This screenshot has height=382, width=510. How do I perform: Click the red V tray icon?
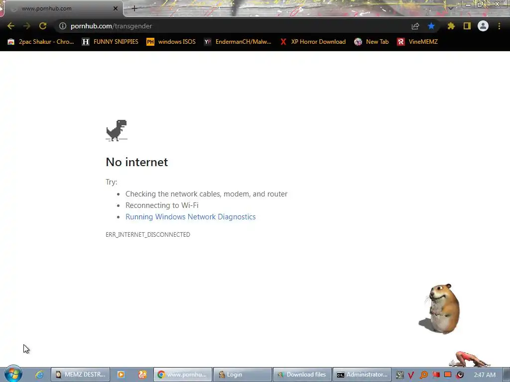click(411, 375)
